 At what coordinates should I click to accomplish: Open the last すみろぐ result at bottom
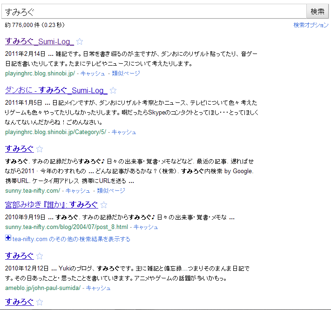(20, 302)
